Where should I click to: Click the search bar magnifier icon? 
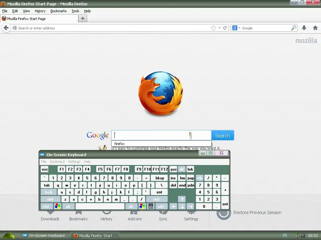[293, 28]
